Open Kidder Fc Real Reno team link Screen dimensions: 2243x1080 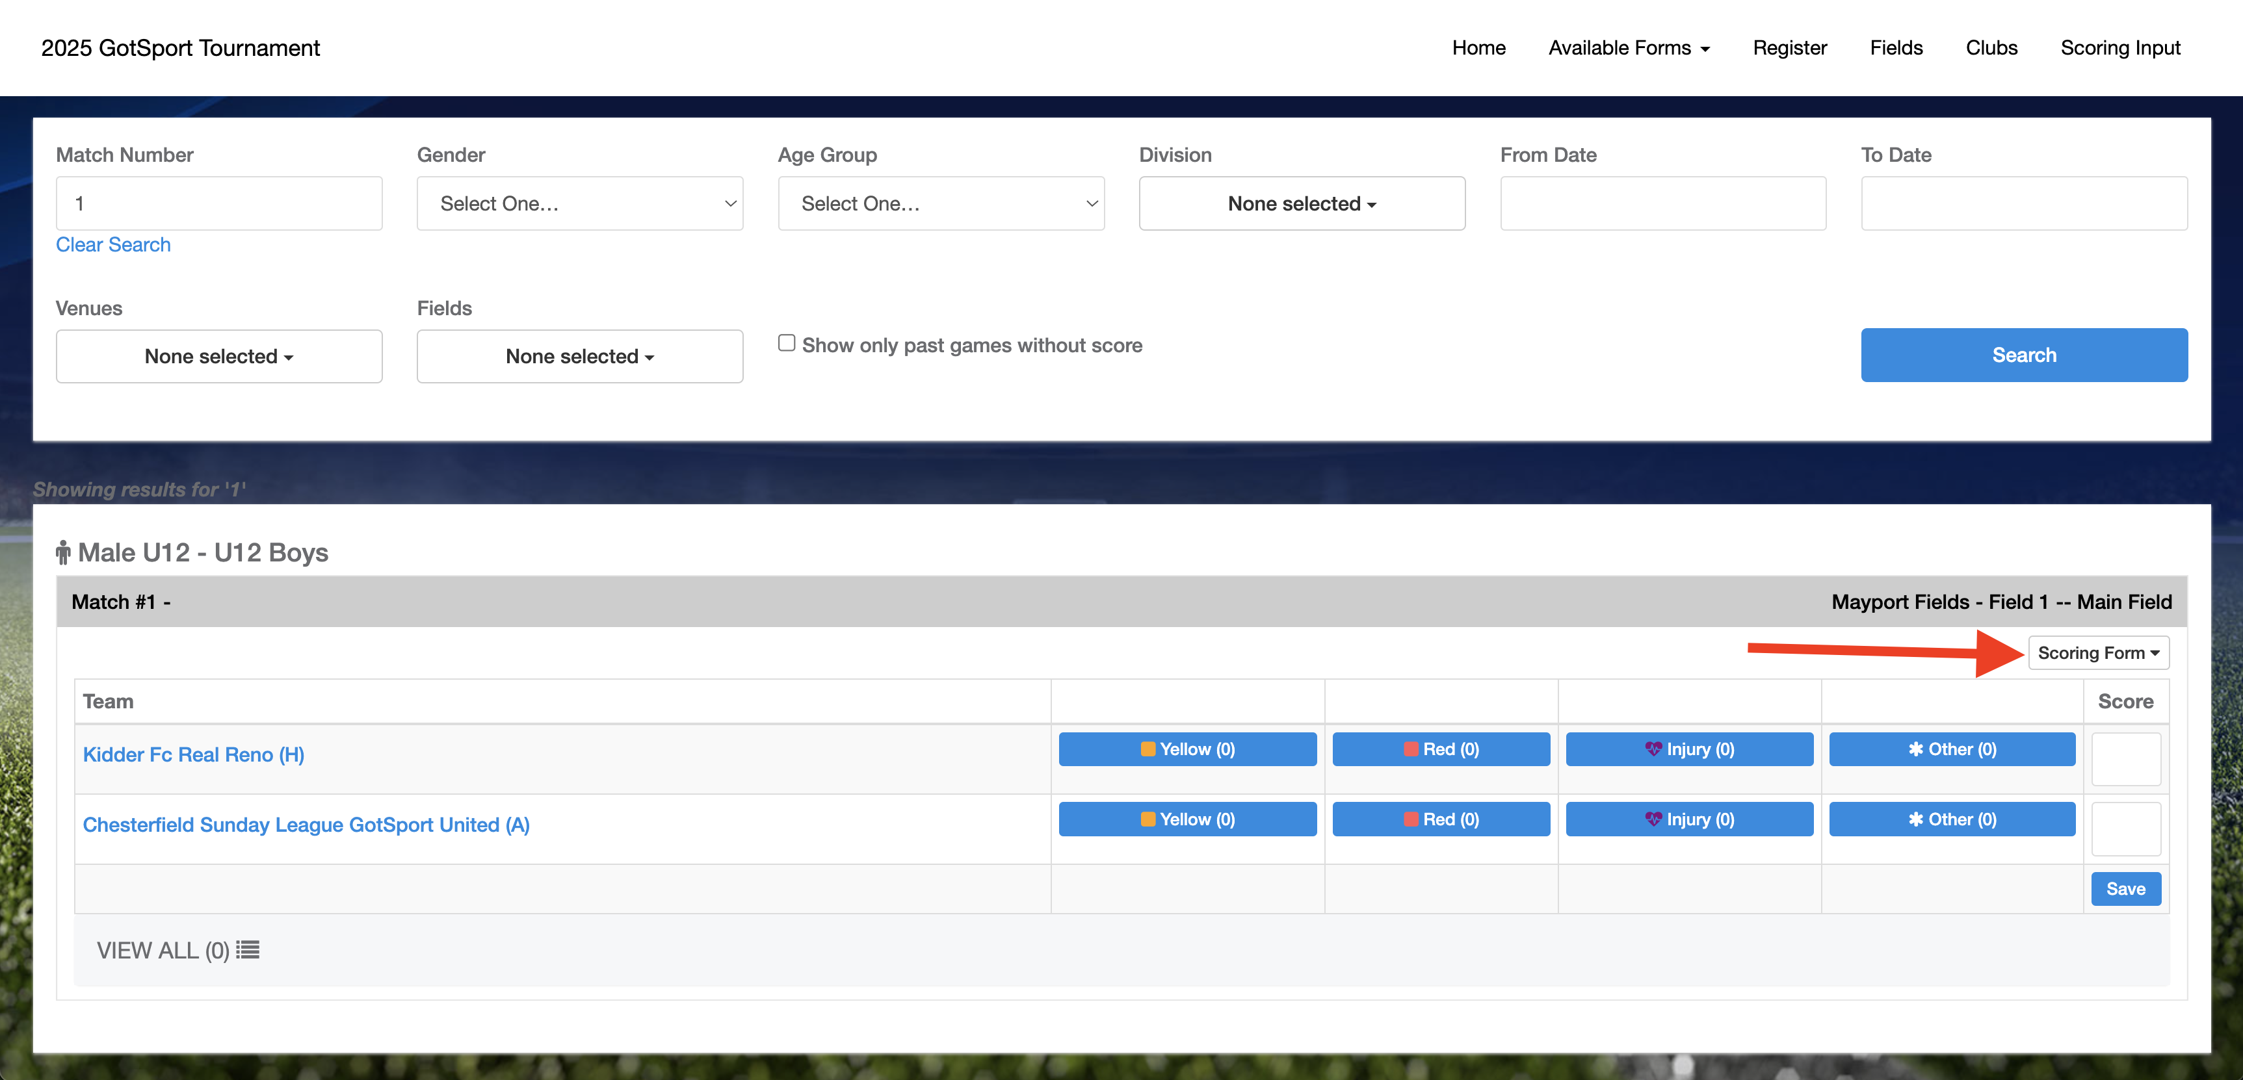(193, 754)
